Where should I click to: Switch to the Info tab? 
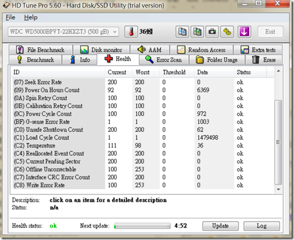80,60
